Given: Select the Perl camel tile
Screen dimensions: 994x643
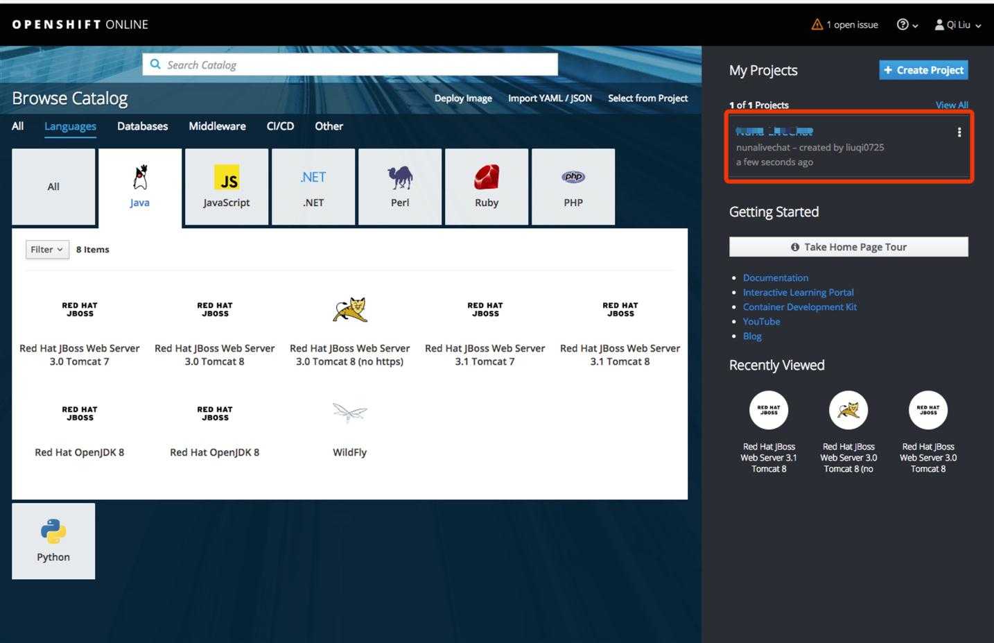Looking at the screenshot, I should 400,187.
